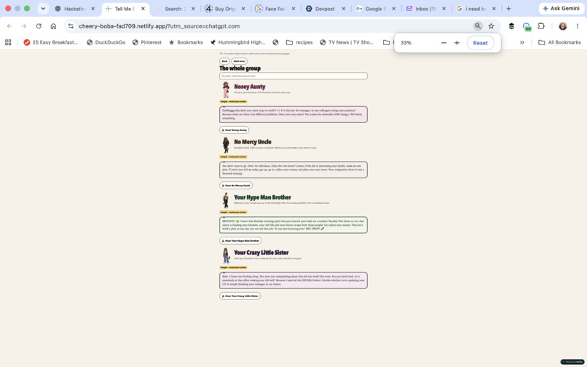Viewport: 587px width, 367px height.
Task: Click the No Mercy Uncle heading
Action: click(253, 142)
